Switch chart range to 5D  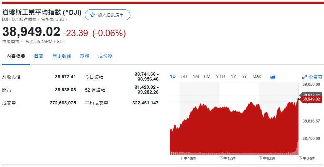pyautogui.click(x=184, y=76)
